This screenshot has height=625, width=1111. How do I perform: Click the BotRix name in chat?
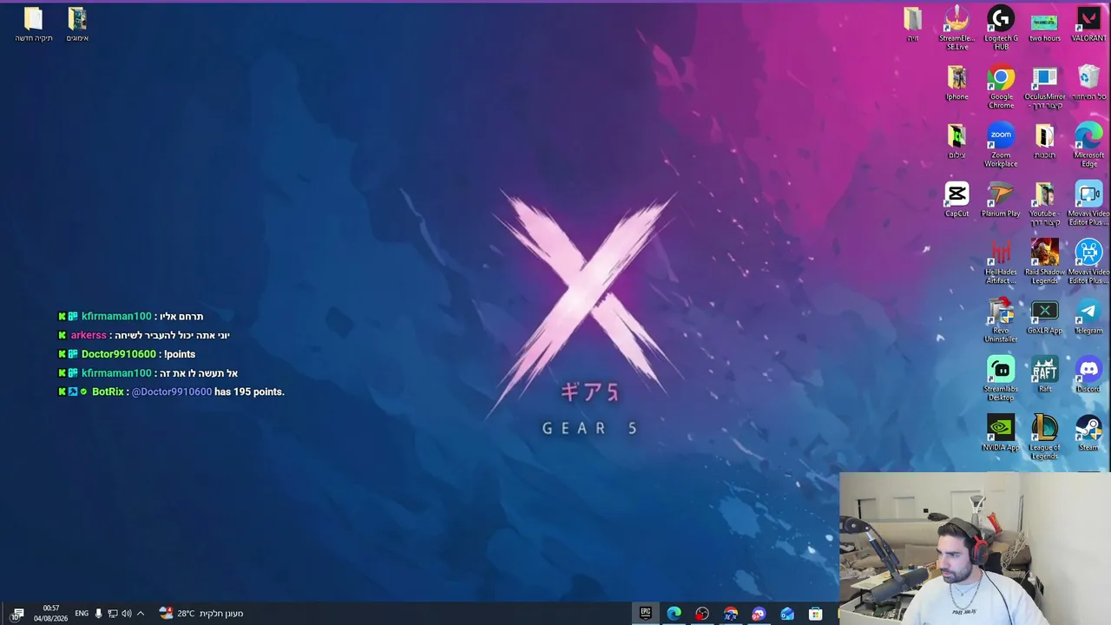(x=108, y=391)
